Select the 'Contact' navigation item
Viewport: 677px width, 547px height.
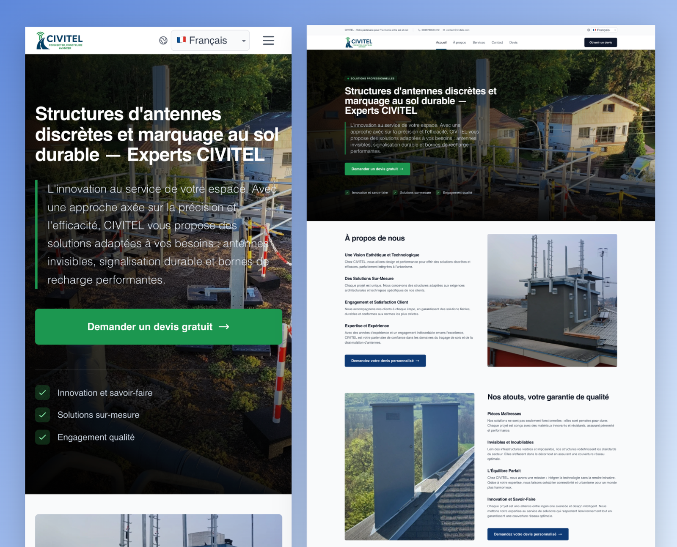pos(497,43)
